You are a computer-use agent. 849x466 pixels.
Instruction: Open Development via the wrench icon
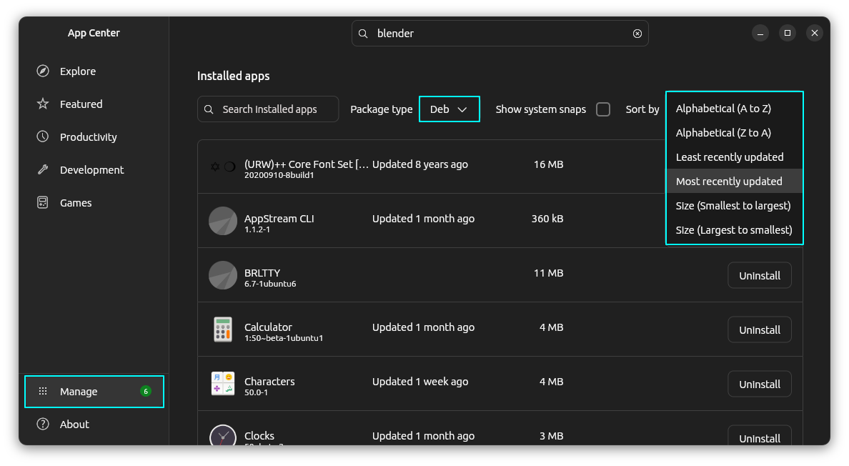[x=44, y=169]
